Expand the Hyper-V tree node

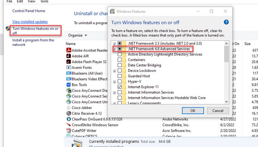pyautogui.click(x=114, y=82)
